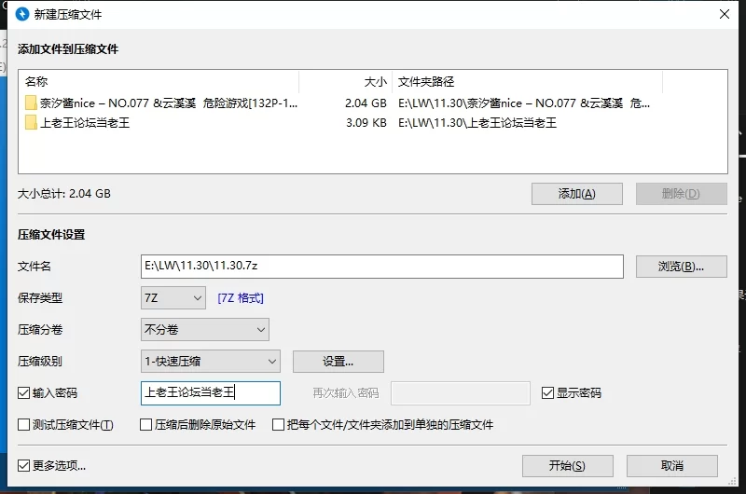Click the password input field

[211, 393]
